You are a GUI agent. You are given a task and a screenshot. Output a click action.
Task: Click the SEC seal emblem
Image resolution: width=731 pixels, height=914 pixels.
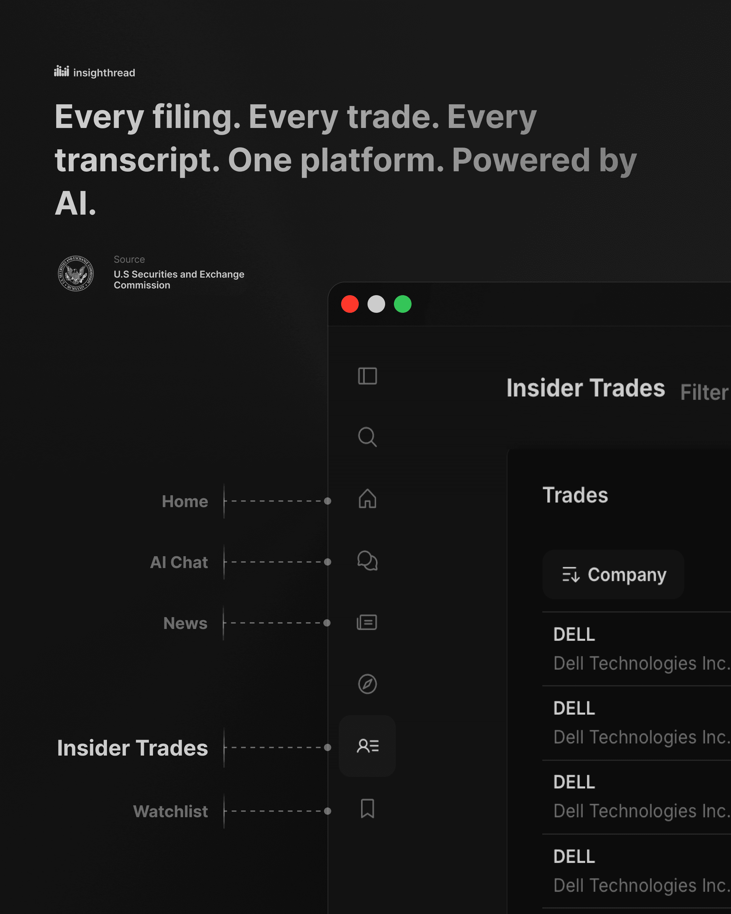[x=76, y=274]
